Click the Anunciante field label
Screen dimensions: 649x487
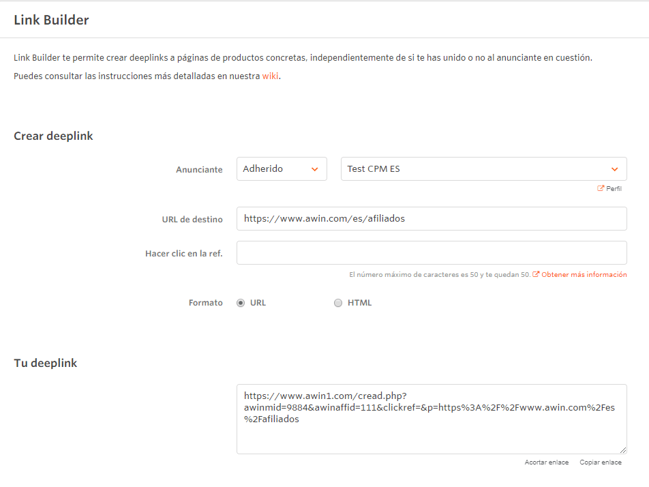coord(199,170)
